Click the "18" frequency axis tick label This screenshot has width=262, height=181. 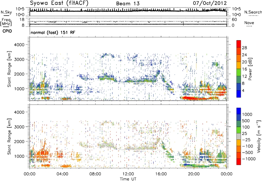22,20
